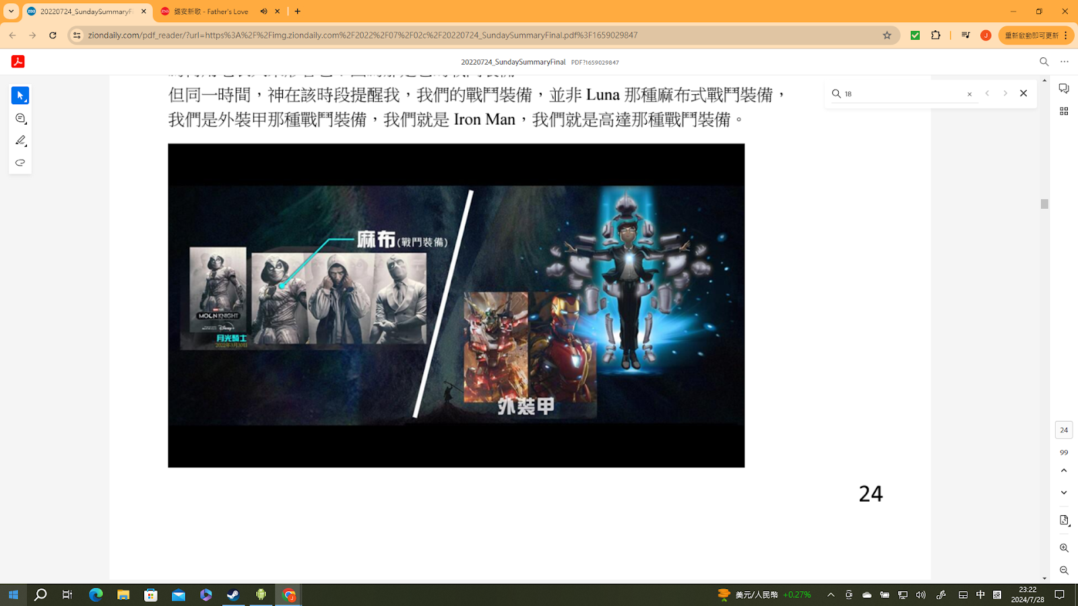This screenshot has width=1078, height=606.
Task: Zoom out of the PDF document
Action: pos(1064,570)
